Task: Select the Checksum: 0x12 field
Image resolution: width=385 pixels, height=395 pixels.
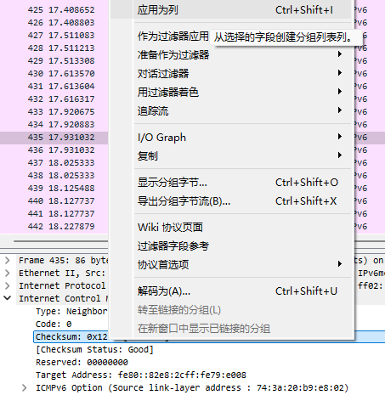Action: (x=71, y=336)
